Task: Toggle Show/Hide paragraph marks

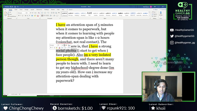Action: 59,13
